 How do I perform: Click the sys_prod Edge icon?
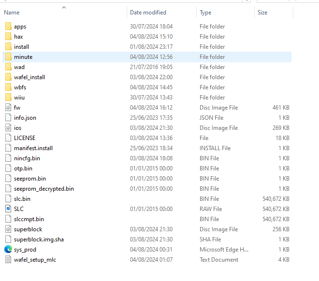click(8, 250)
